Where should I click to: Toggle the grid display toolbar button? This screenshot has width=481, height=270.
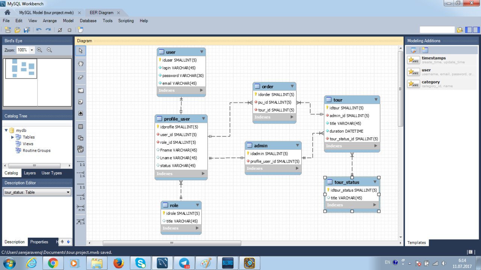tap(60, 30)
